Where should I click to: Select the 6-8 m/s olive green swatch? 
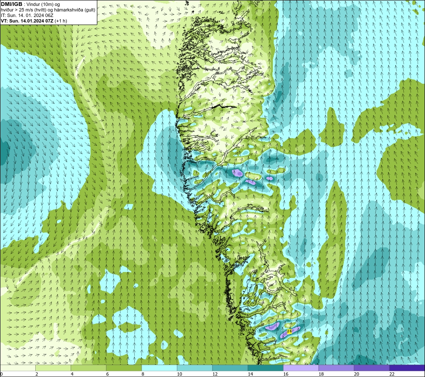124,368
